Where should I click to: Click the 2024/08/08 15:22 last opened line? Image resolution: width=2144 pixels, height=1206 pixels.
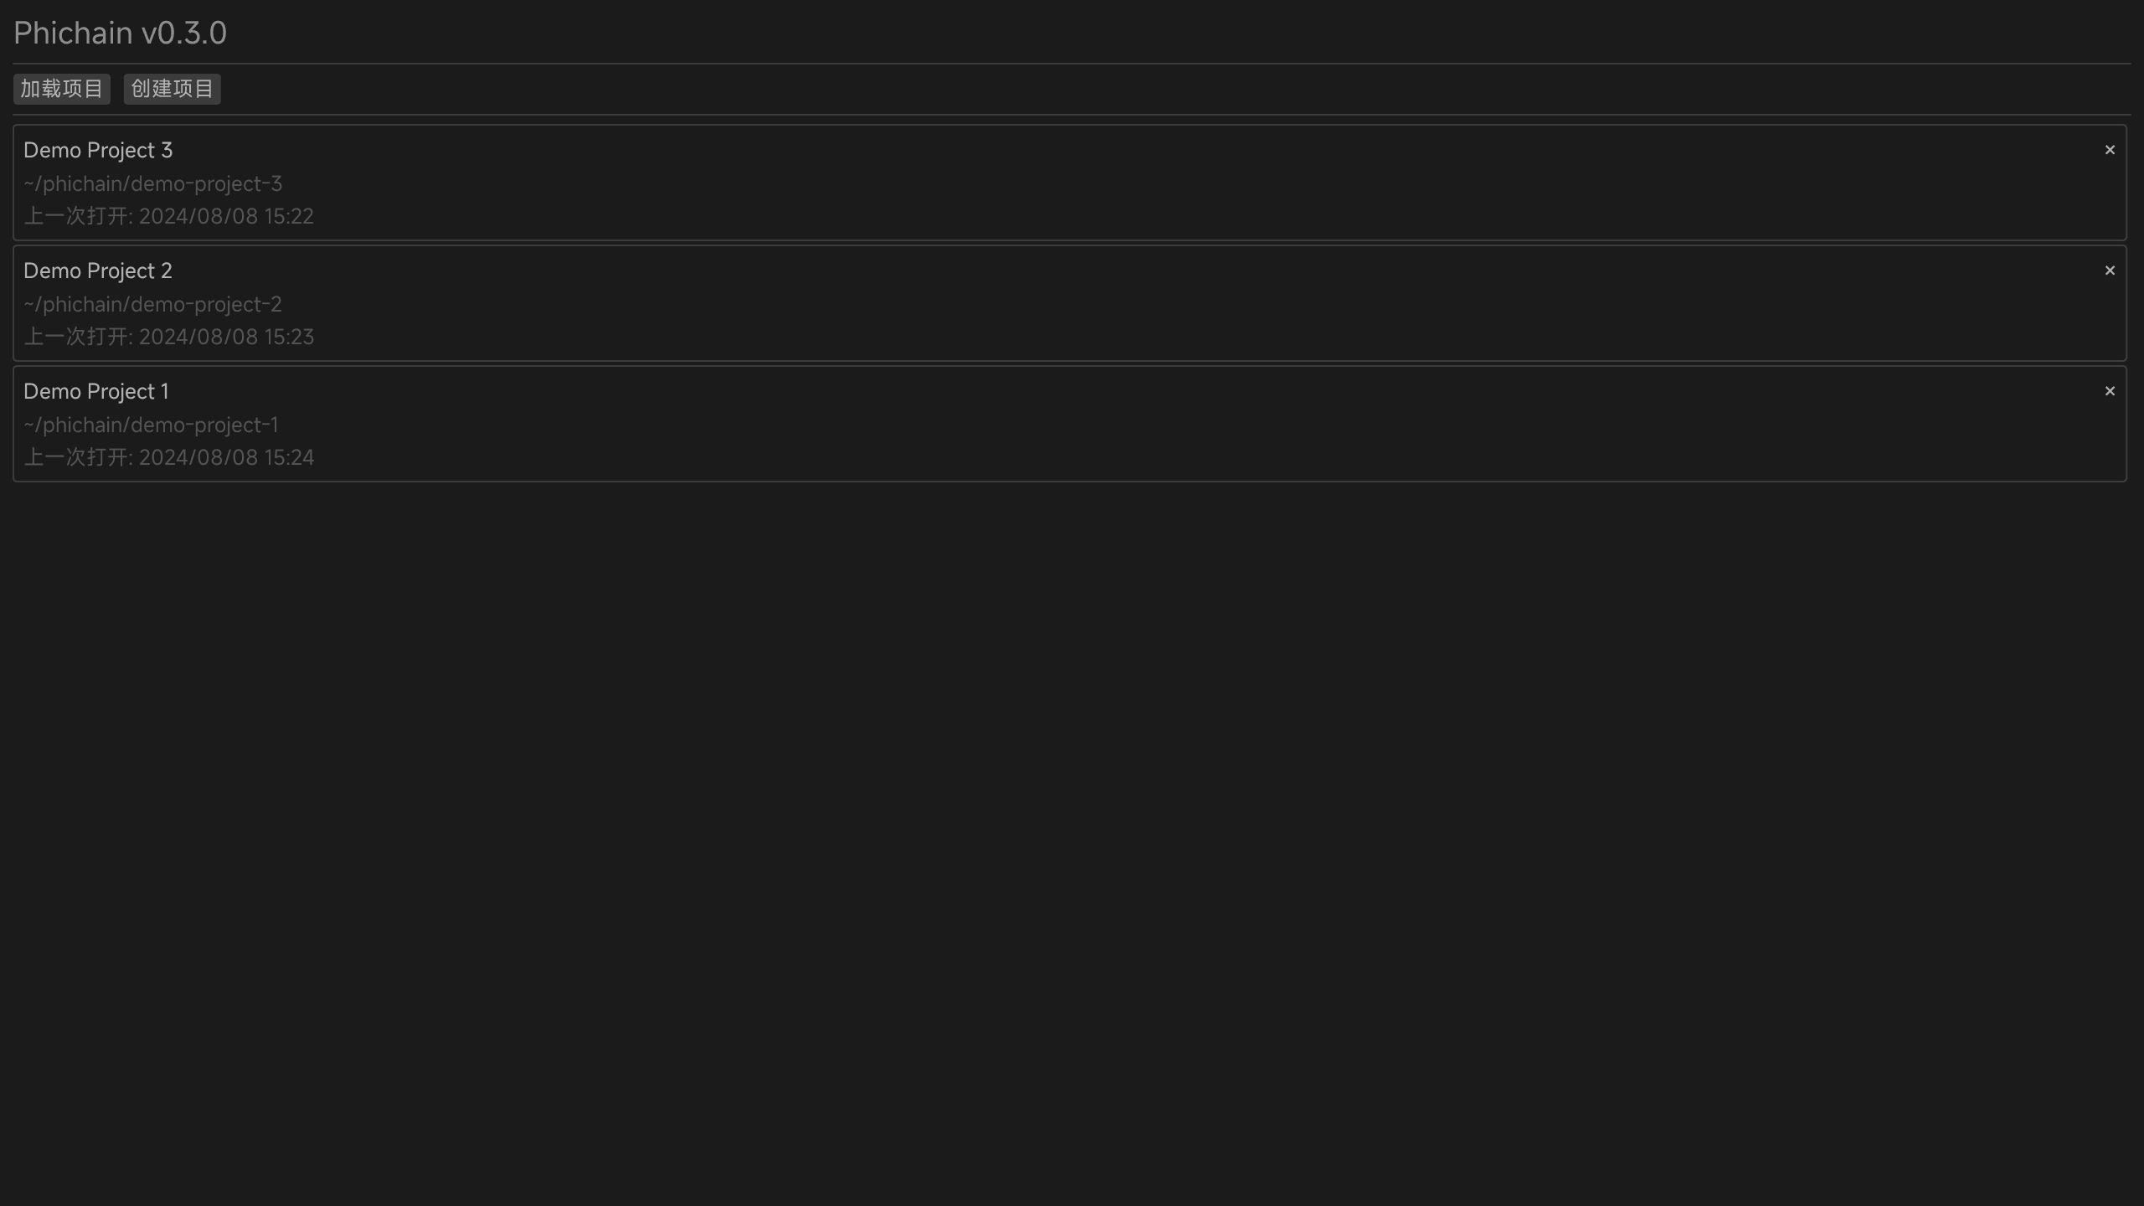click(168, 216)
